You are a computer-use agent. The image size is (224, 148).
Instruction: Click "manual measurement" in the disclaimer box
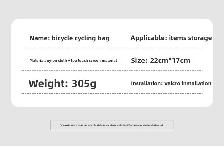(72, 125)
